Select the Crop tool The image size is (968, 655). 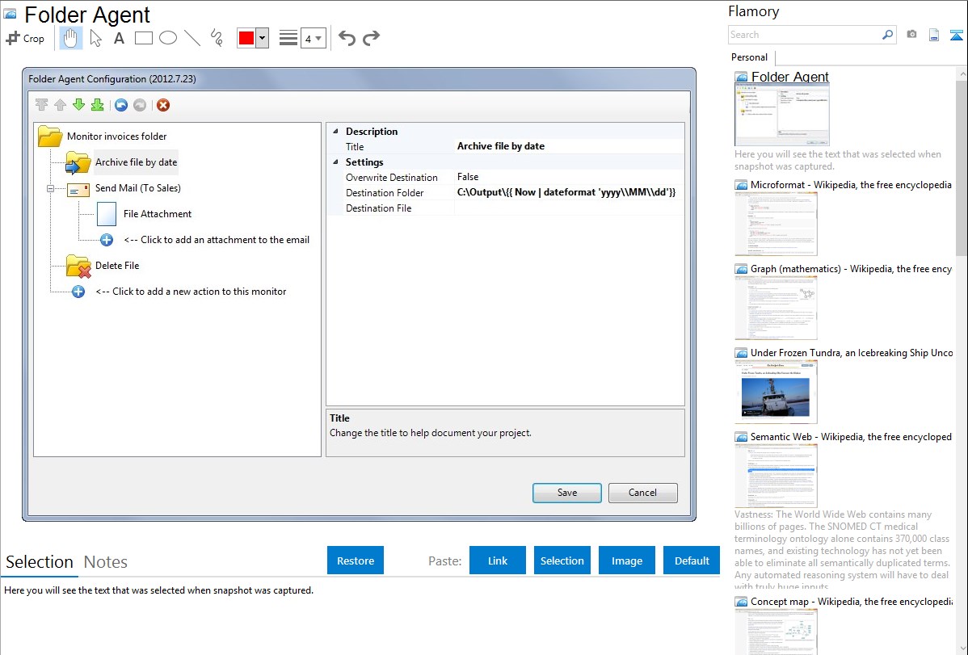point(25,38)
